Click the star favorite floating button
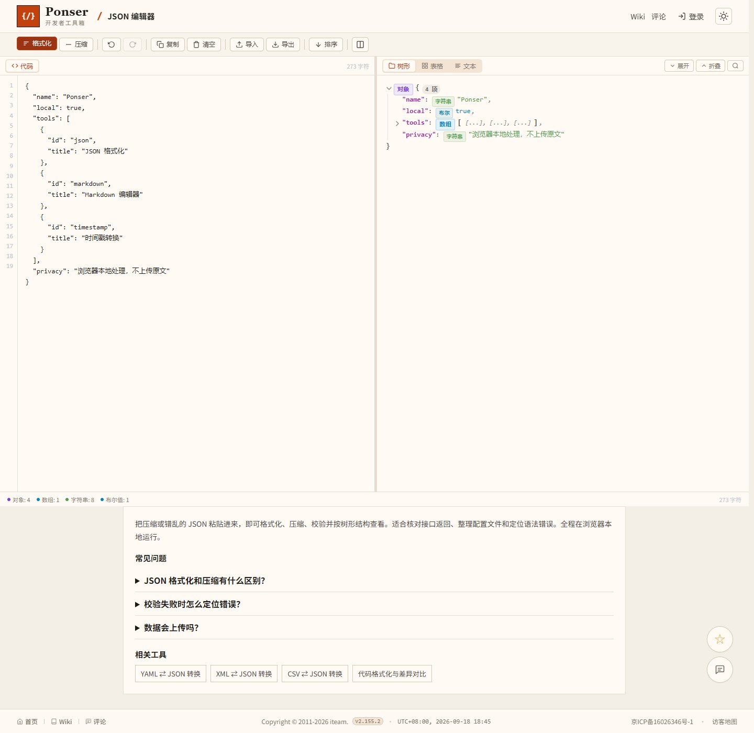754x733 pixels. [x=720, y=639]
